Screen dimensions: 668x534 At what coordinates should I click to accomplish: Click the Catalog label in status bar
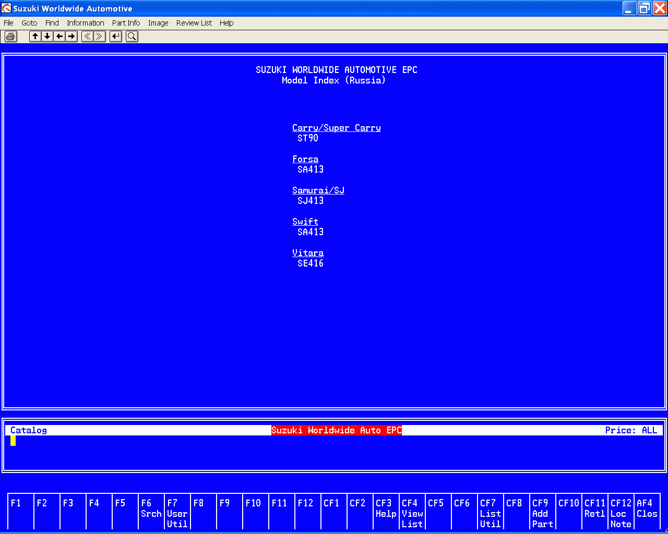(x=29, y=430)
